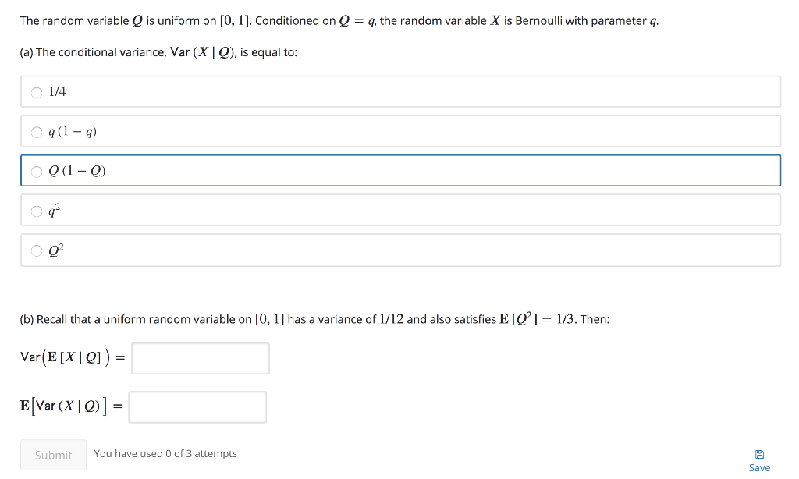This screenshot has width=799, height=479.
Task: Mark the Q² answer choice
Action: point(36,250)
